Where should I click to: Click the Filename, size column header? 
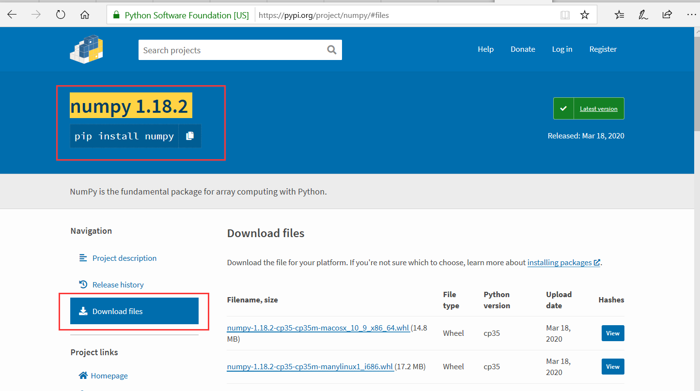click(252, 300)
